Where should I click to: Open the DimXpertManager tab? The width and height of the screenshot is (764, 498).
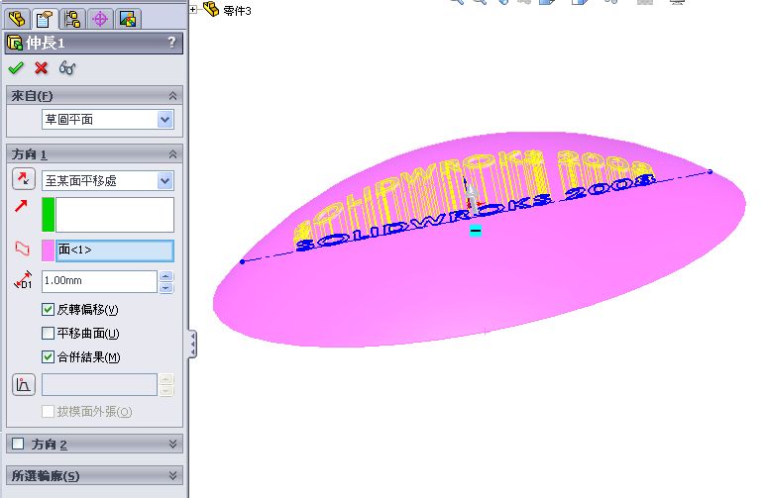click(100, 19)
